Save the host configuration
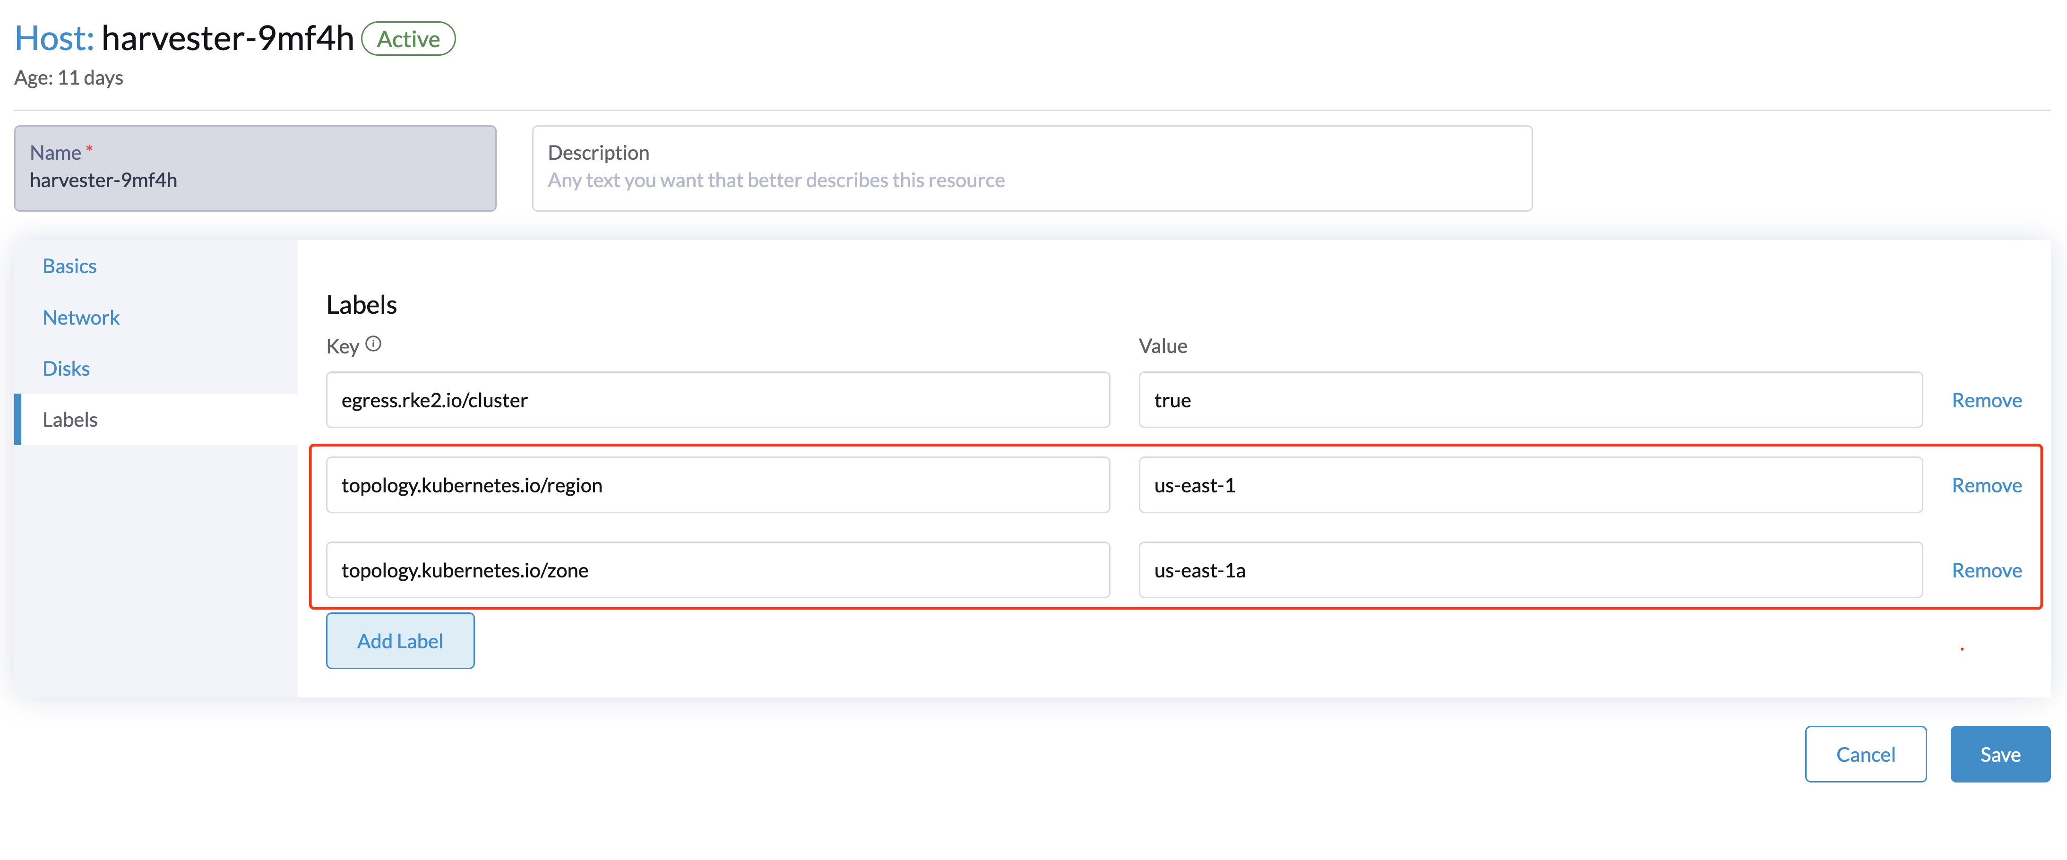The width and height of the screenshot is (2067, 860). [1999, 753]
